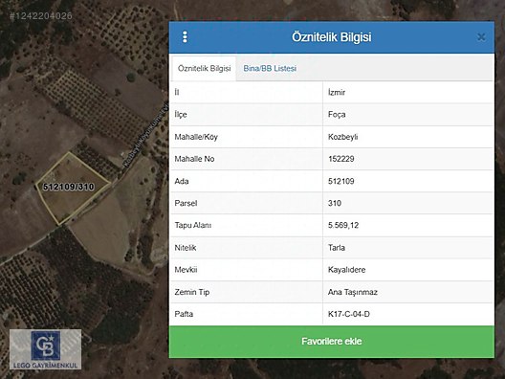Switch to the Bina/BB Listesi tab
505x379 pixels.
point(270,68)
